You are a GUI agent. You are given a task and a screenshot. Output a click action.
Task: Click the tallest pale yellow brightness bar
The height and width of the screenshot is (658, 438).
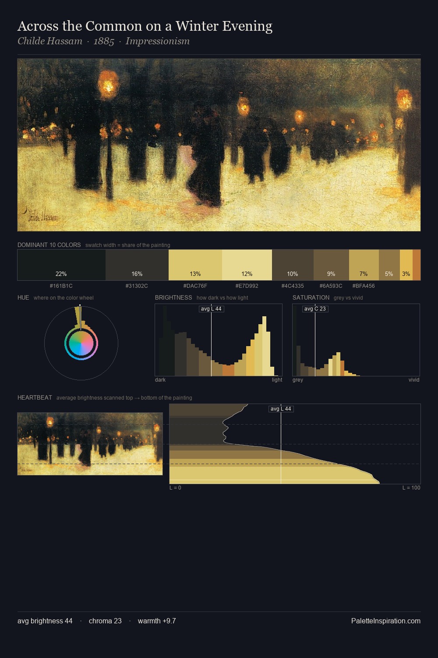[264, 346]
